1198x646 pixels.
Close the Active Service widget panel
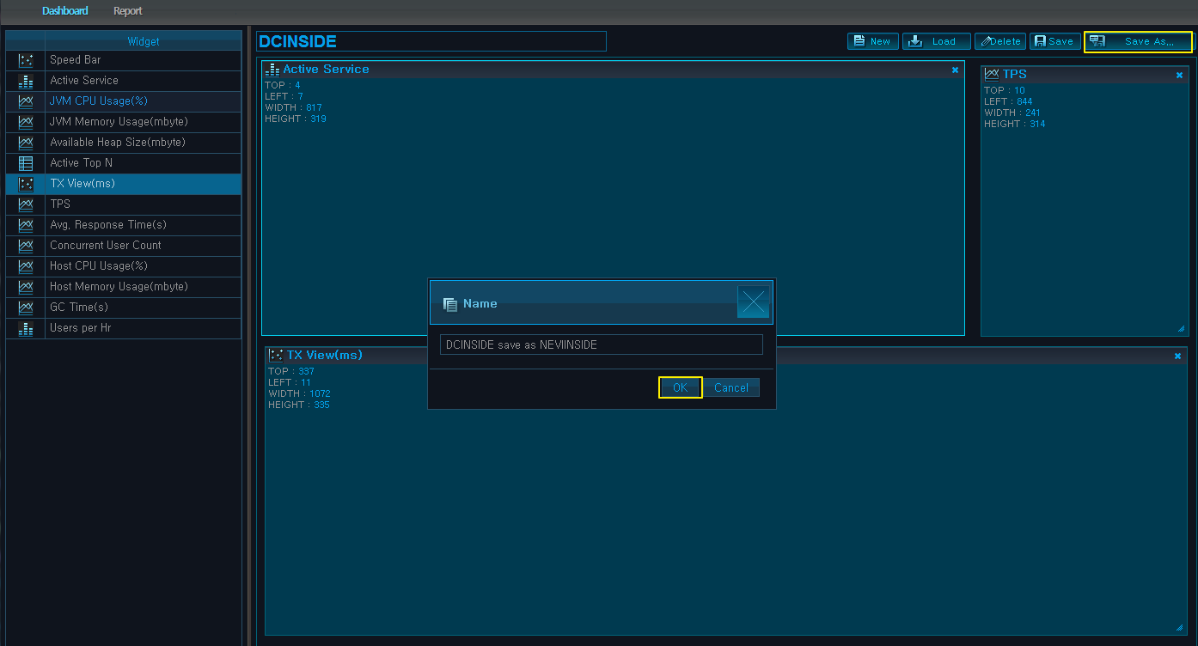pos(955,70)
